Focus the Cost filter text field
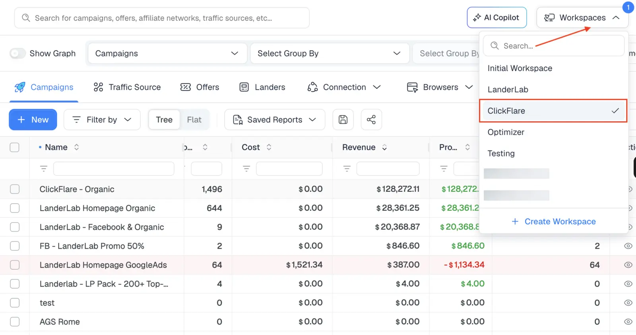Screen dimensions: 636x335 [x=289, y=169]
